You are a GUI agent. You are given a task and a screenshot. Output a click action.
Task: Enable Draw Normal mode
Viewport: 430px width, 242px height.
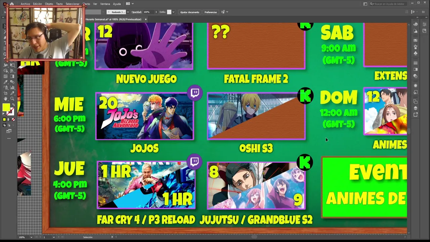pyautogui.click(x=4, y=125)
